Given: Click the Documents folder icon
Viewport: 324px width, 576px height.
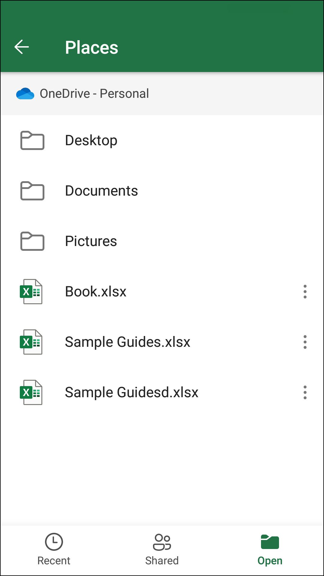Looking at the screenshot, I should pyautogui.click(x=32, y=191).
